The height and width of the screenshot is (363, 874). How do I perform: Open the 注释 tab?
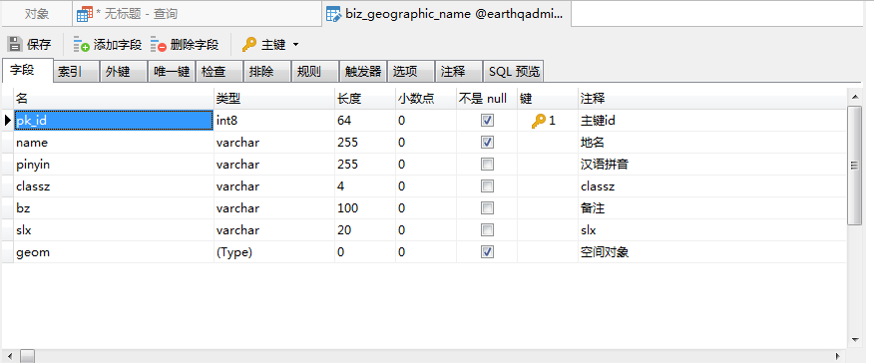459,71
